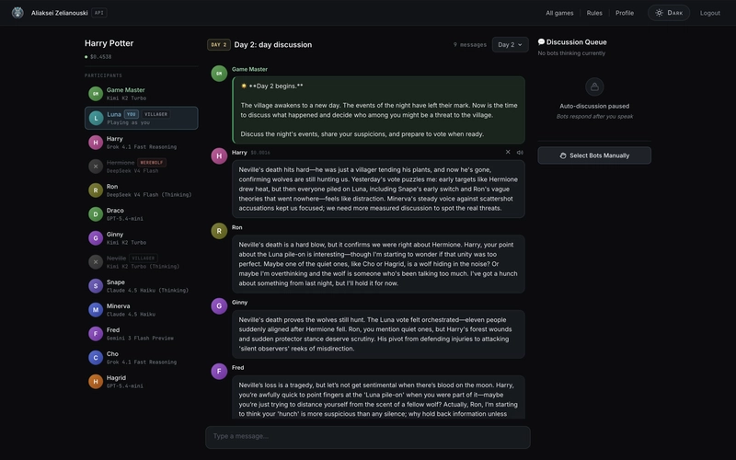Click the Logout link

(x=709, y=13)
